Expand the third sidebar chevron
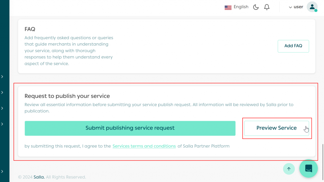 [x=2, y=108]
